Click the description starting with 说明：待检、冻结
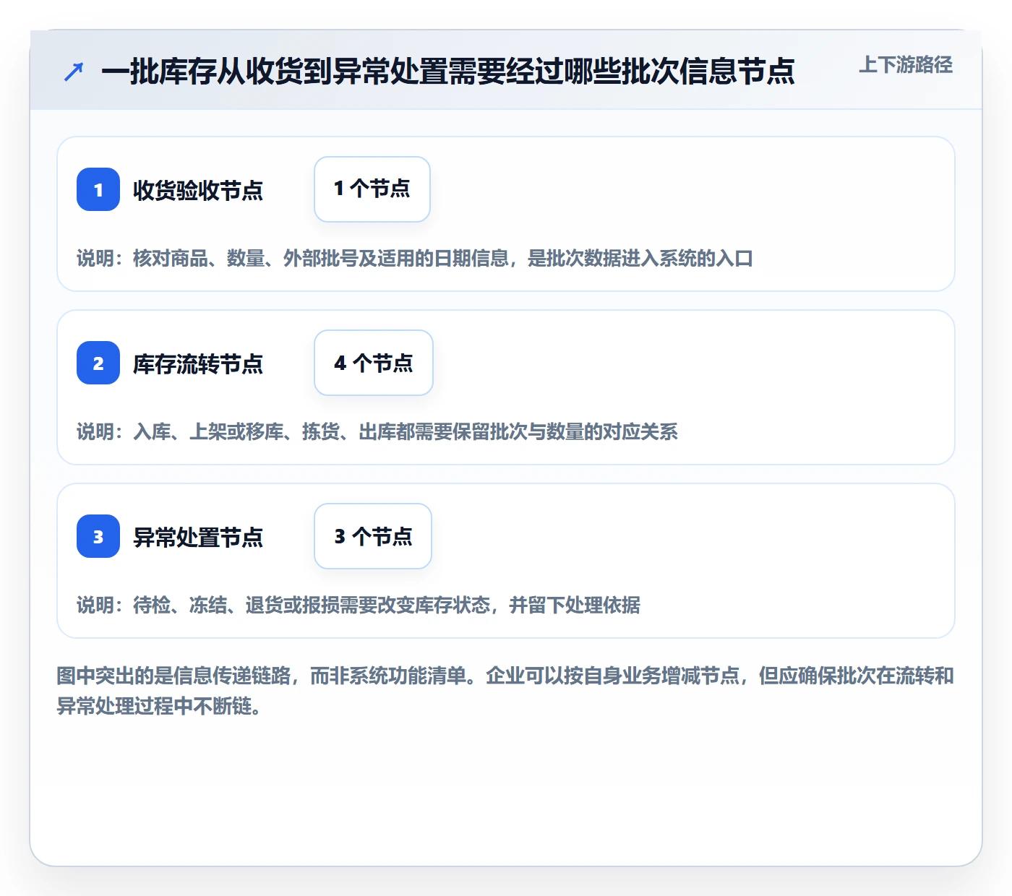The height and width of the screenshot is (896, 1012). coord(359,606)
